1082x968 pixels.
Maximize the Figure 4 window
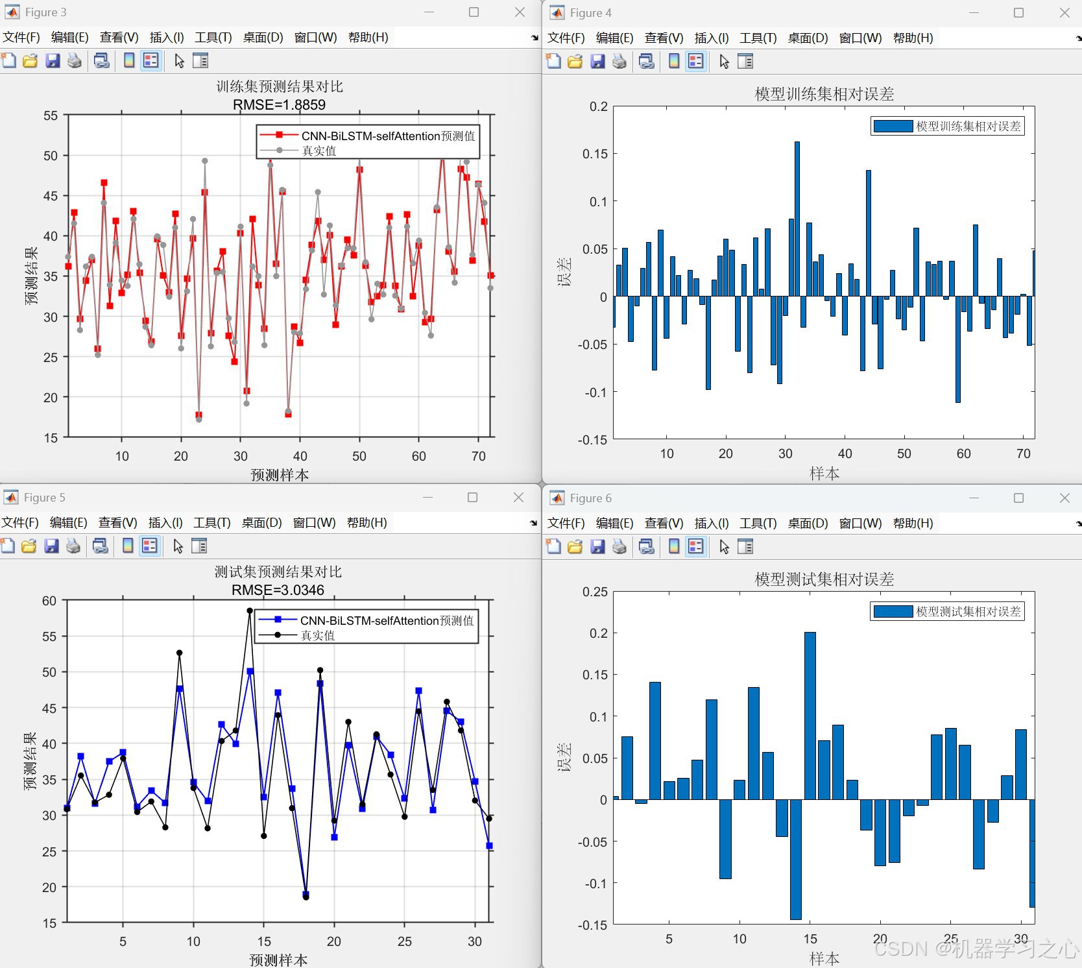click(x=1018, y=12)
